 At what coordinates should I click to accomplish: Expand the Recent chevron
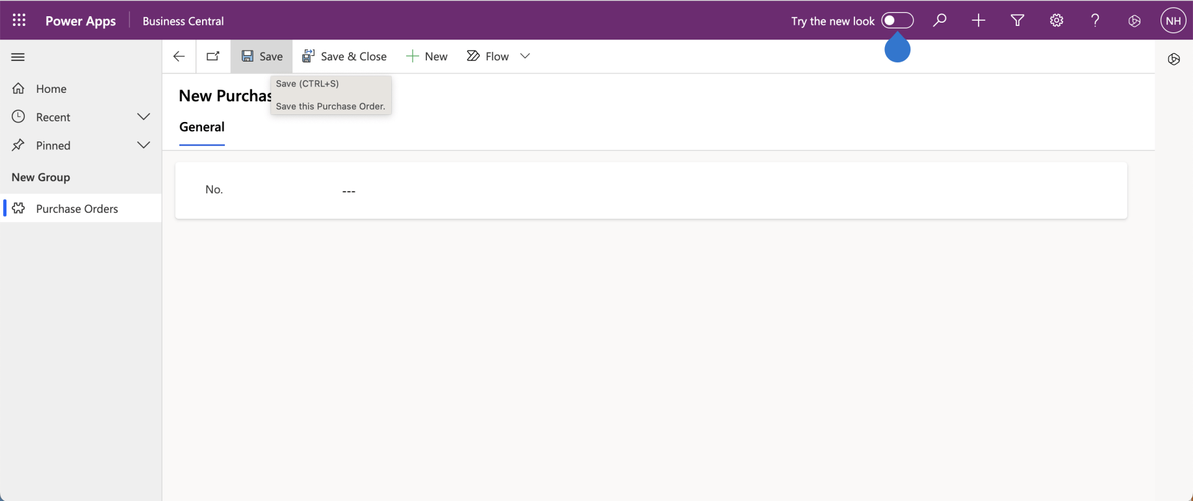pos(144,117)
